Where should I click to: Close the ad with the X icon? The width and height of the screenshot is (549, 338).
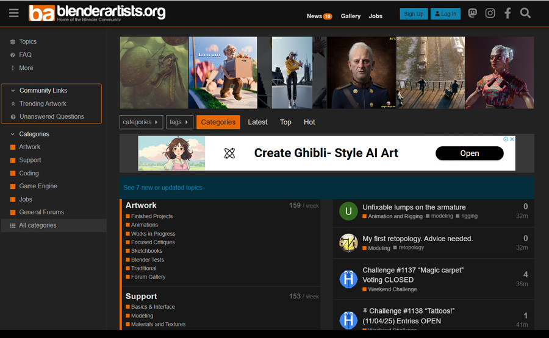pos(512,139)
